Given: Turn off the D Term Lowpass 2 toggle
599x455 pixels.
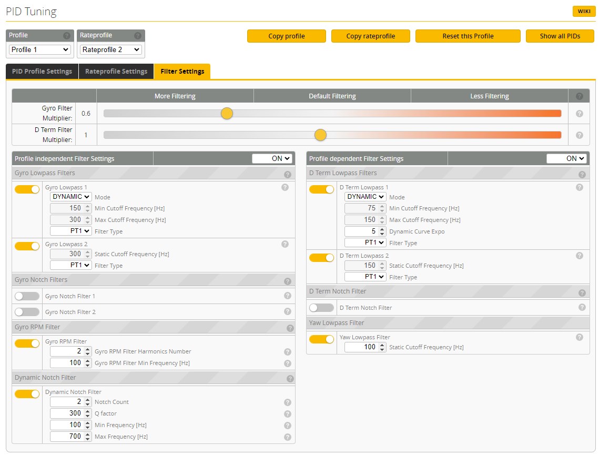Looking at the screenshot, I should click(x=321, y=258).
